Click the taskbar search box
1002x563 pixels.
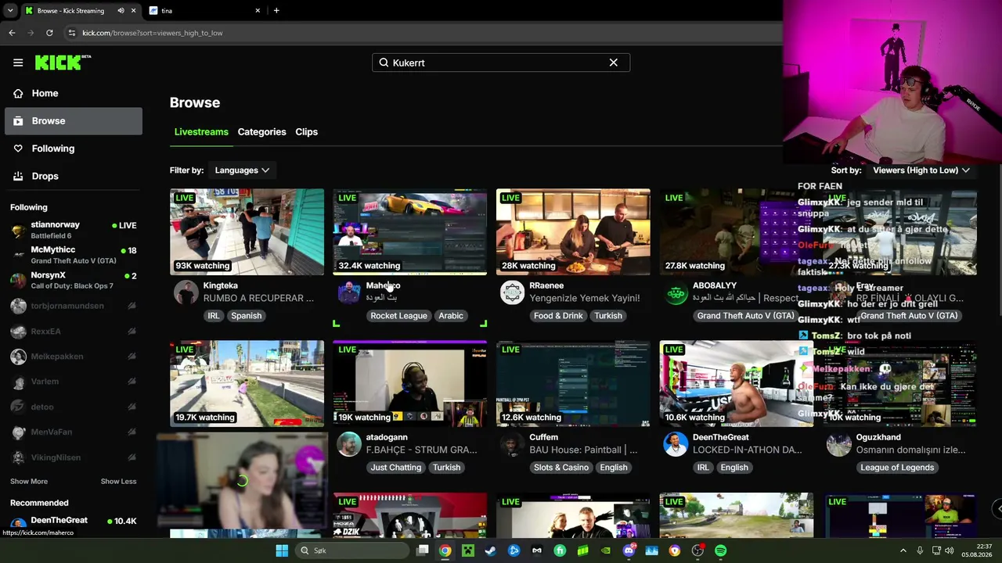pyautogui.click(x=352, y=550)
